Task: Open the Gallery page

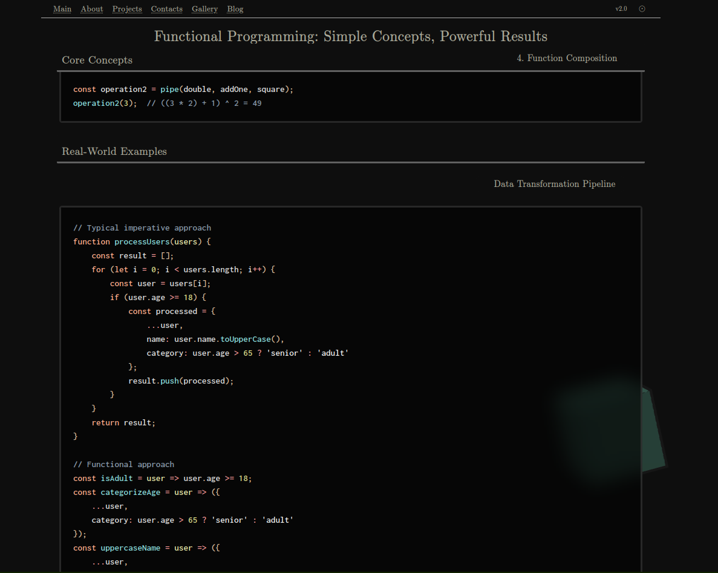Action: (204, 9)
